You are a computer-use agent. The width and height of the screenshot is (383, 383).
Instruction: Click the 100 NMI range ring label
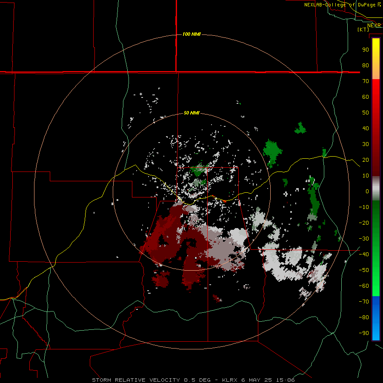click(x=191, y=34)
